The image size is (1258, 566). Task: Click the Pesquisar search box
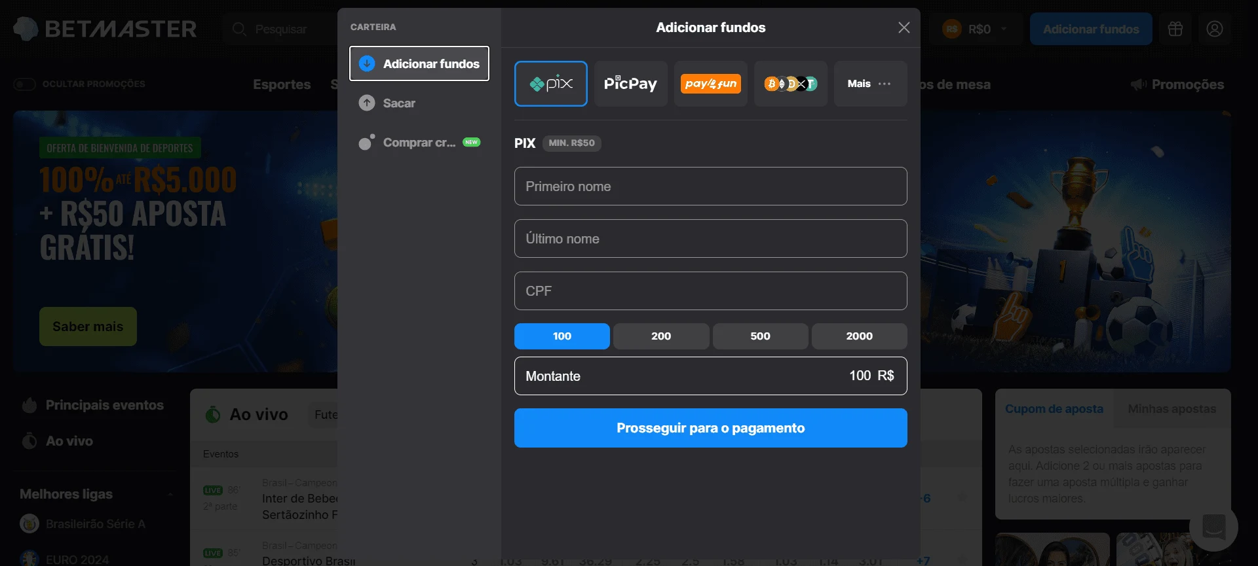282,29
